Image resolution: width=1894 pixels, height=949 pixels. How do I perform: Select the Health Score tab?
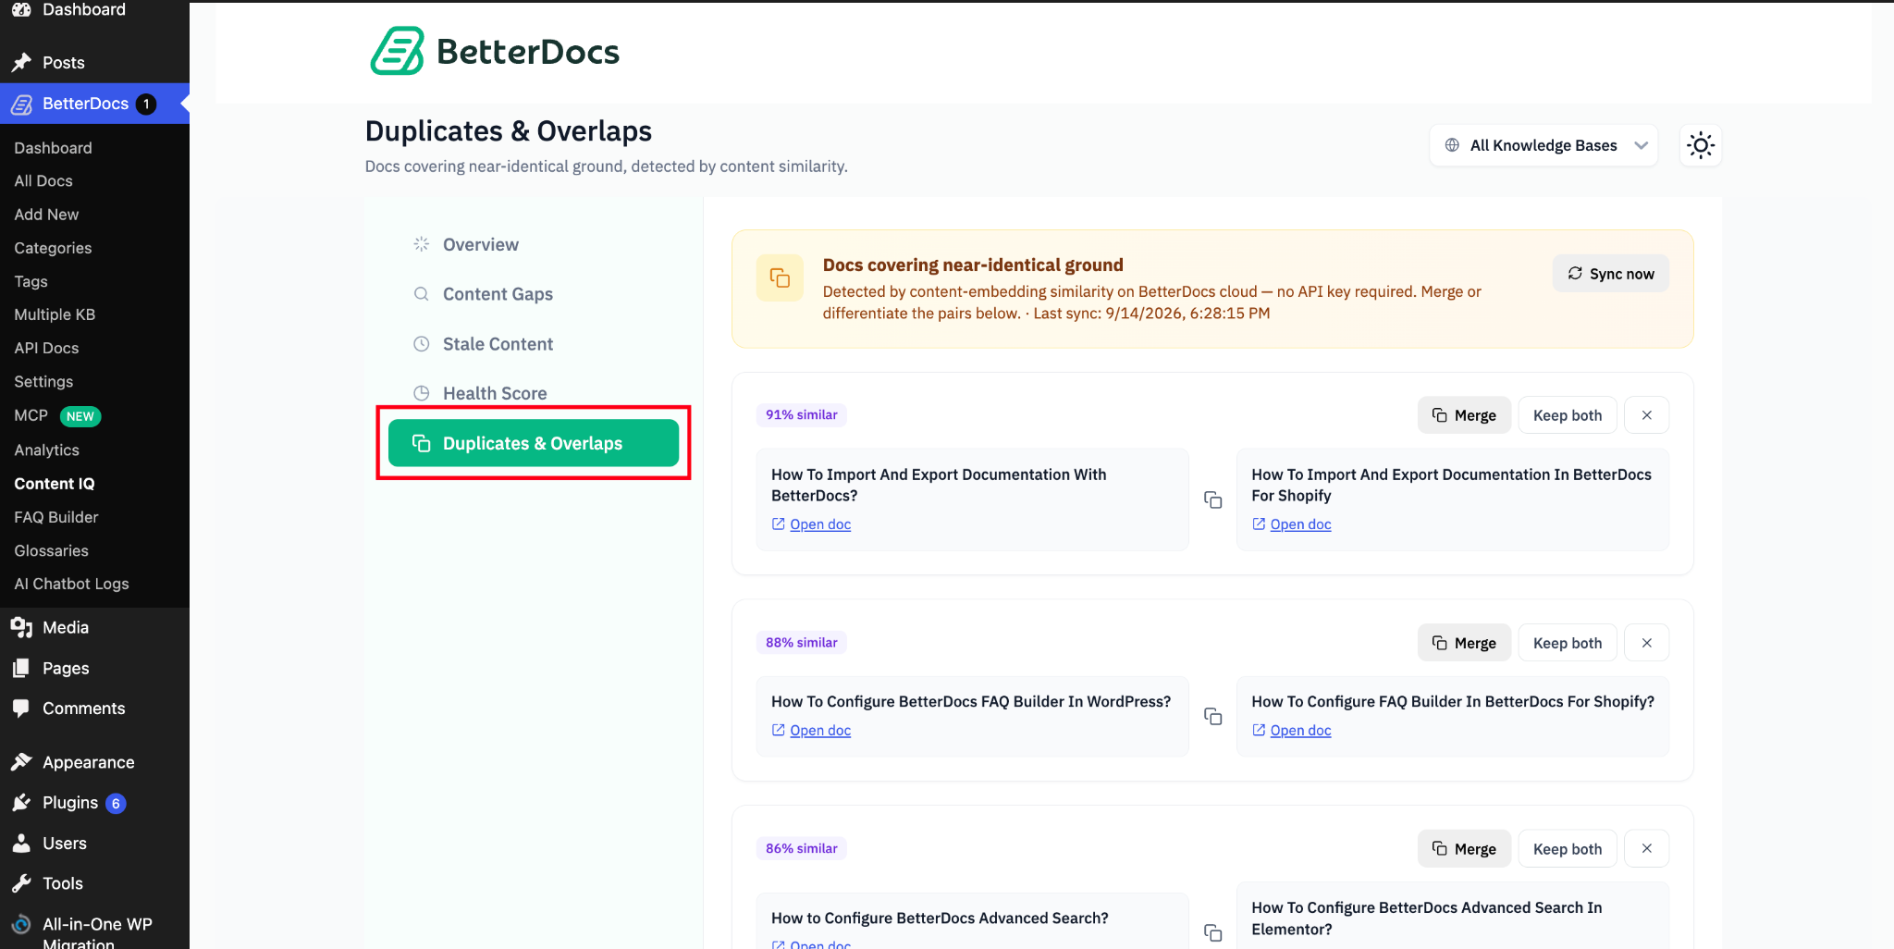click(534, 393)
